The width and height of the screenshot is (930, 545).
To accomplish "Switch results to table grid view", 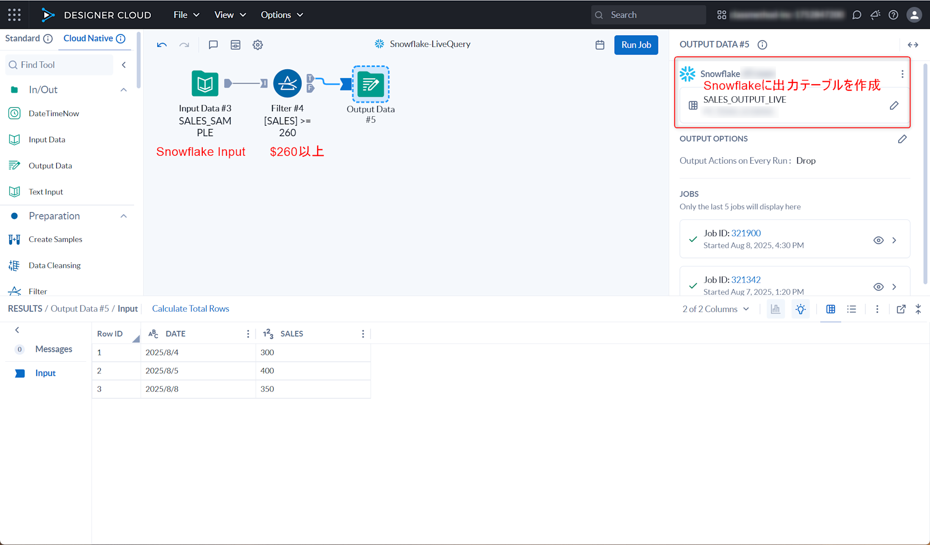I will click(x=830, y=309).
